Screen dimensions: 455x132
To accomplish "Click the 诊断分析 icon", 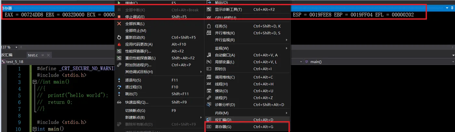I will pyautogui.click(x=209, y=104).
